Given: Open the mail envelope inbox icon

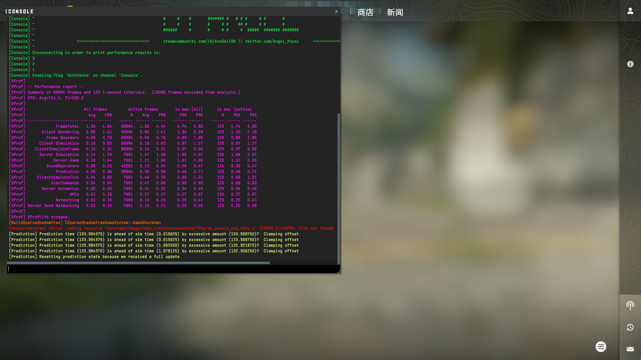Looking at the screenshot, I should pyautogui.click(x=630, y=349).
